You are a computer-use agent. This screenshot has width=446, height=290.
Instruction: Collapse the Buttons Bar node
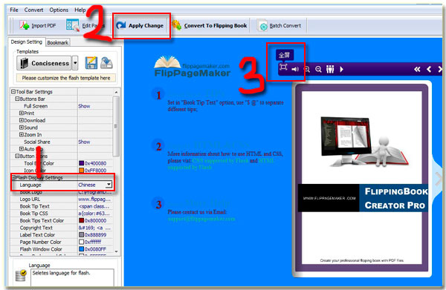point(17,99)
